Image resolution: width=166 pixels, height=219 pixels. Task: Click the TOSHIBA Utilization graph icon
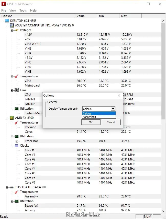[17, 201]
